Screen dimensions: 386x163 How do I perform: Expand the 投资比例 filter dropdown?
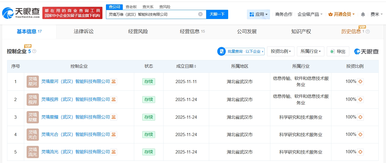281,51
